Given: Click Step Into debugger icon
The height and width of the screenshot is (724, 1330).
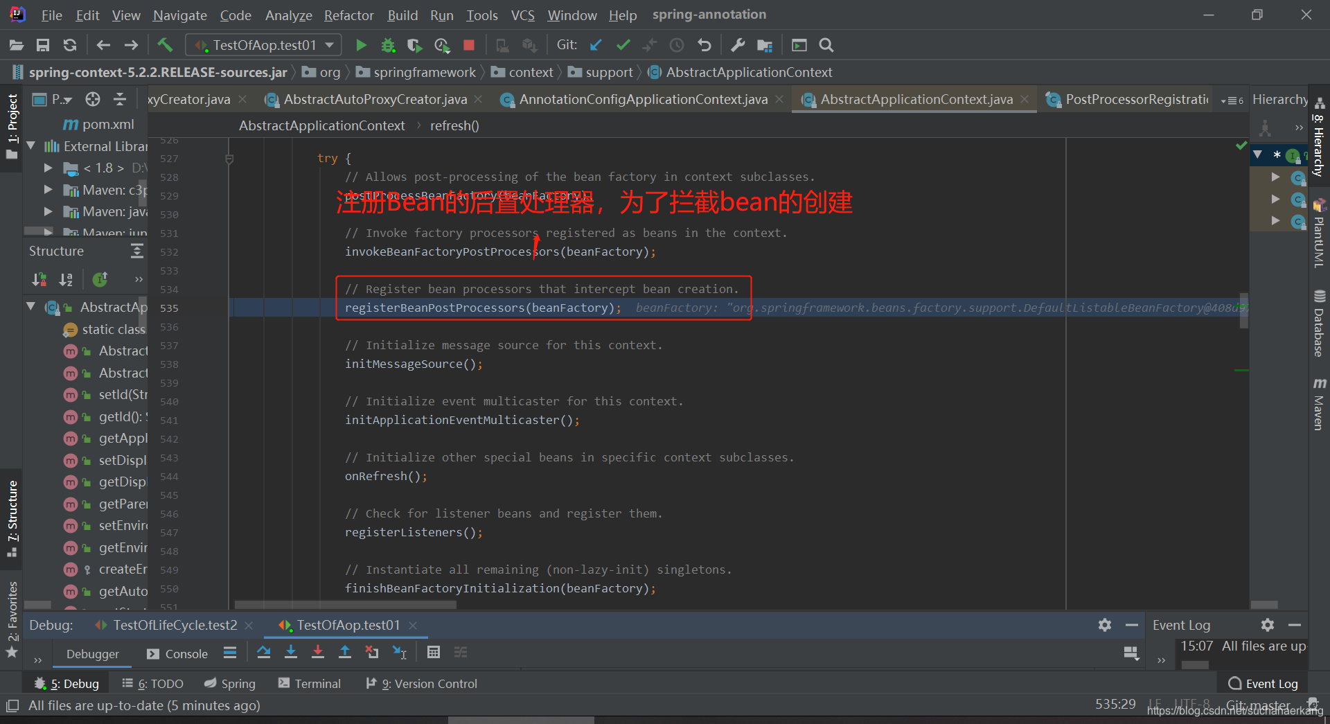Looking at the screenshot, I should coord(291,652).
